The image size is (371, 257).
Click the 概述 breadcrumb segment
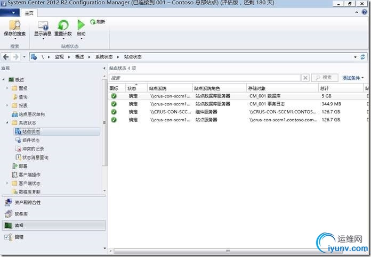(x=79, y=57)
